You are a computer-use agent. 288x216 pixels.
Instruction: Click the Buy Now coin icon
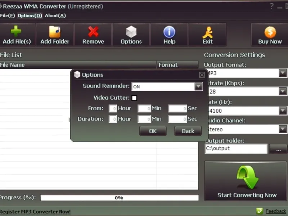[x=270, y=32]
